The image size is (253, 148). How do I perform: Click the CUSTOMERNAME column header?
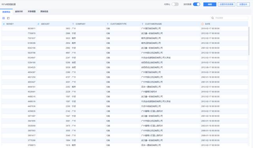coord(170,24)
